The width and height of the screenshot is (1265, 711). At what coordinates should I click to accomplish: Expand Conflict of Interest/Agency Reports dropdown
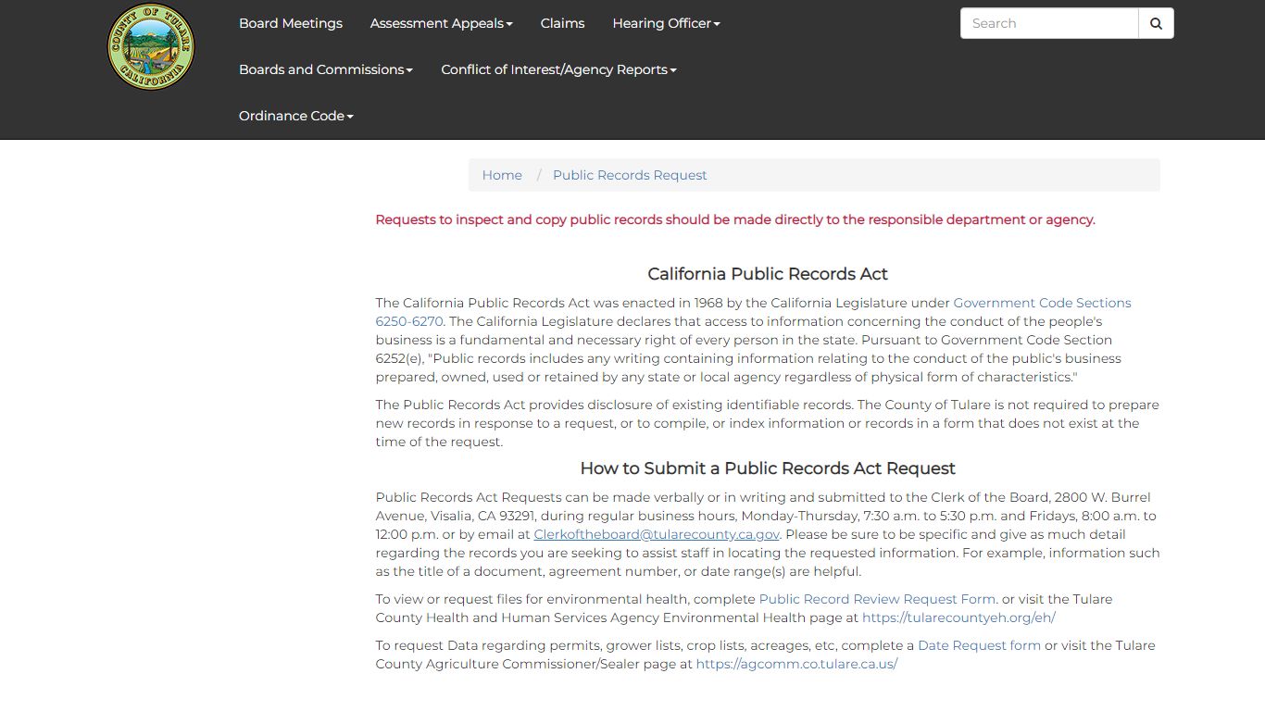559,69
